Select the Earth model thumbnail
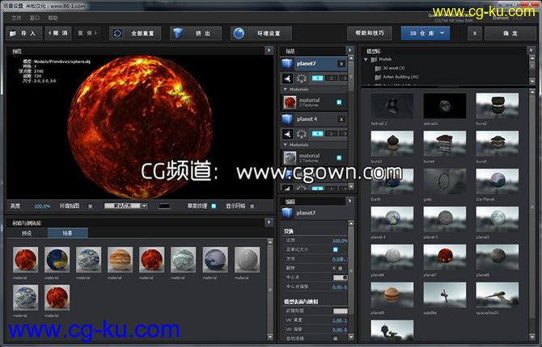The width and height of the screenshot is (542, 347). pyautogui.click(x=392, y=182)
